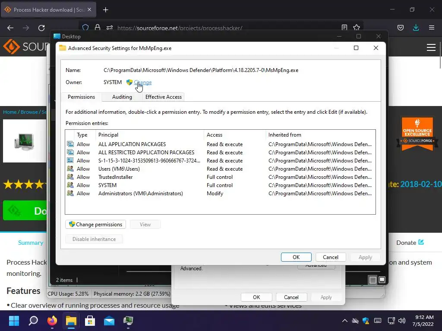Click the Type column header

[x=85, y=135]
